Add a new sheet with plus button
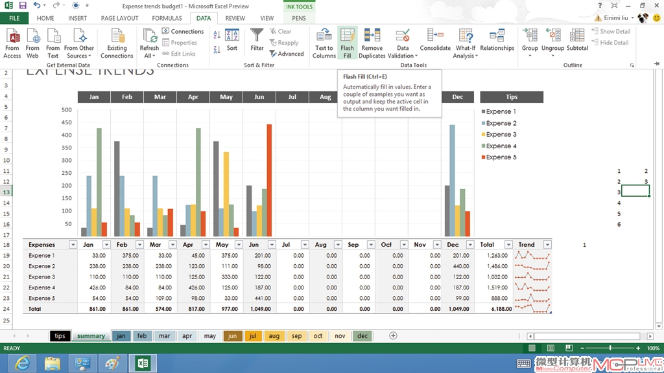Screen dimensions: 664x373 [393, 336]
